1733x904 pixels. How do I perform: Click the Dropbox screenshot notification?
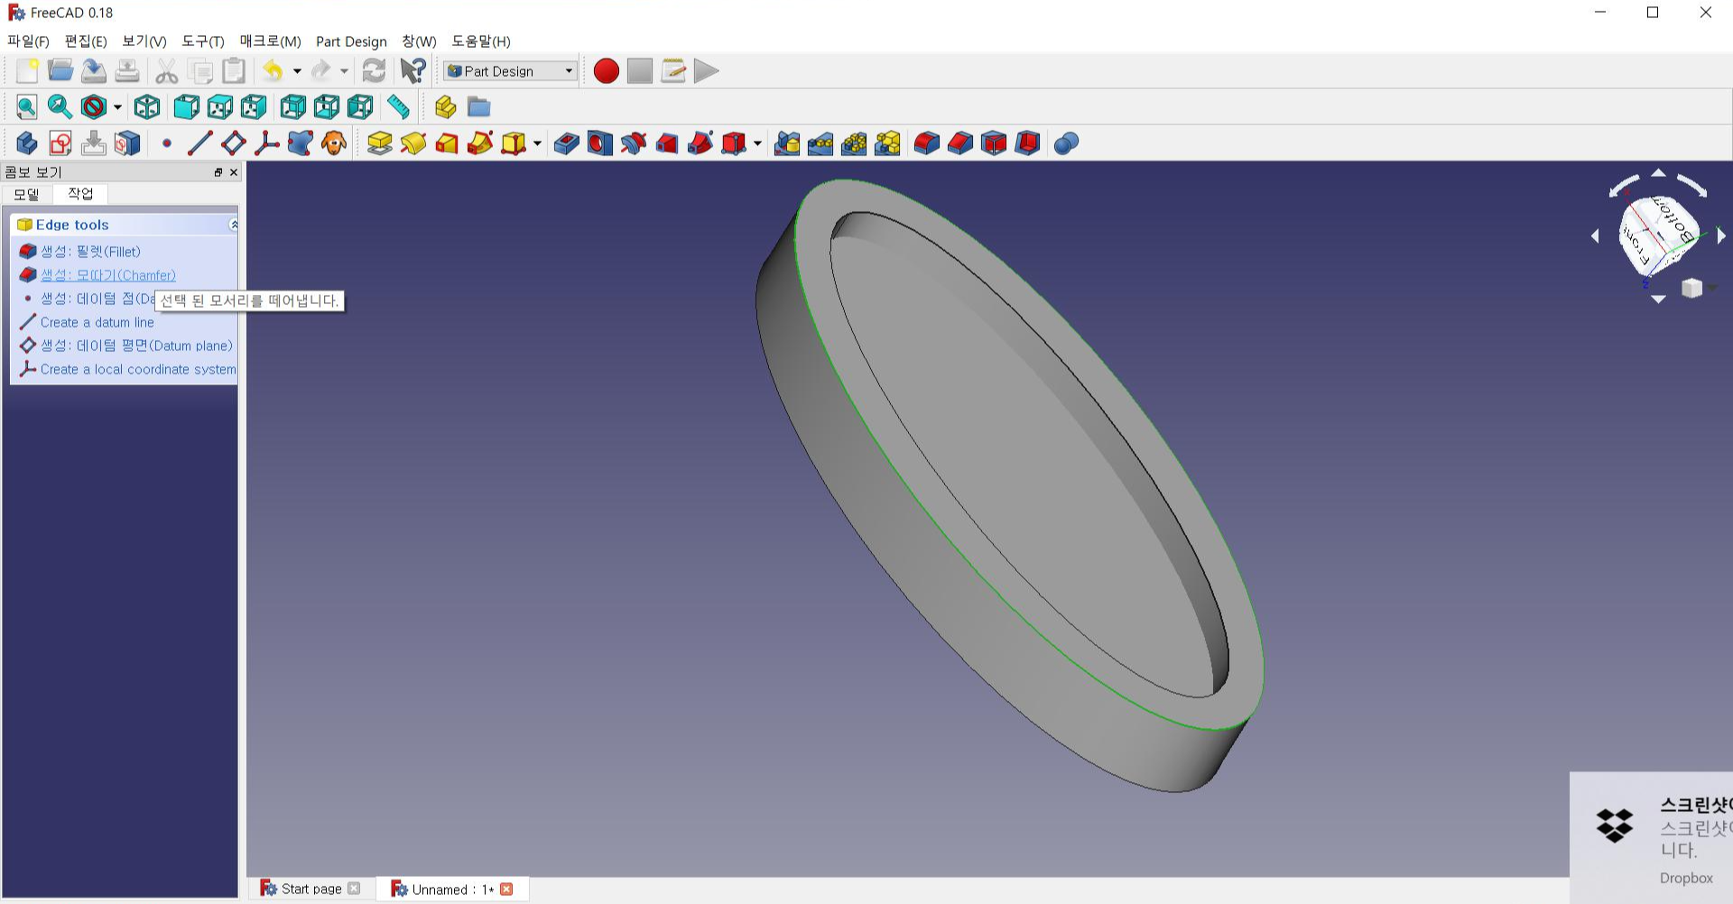[x=1651, y=837]
